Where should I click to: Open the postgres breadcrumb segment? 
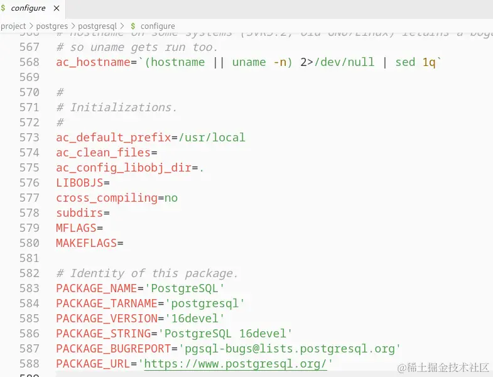[x=52, y=26]
